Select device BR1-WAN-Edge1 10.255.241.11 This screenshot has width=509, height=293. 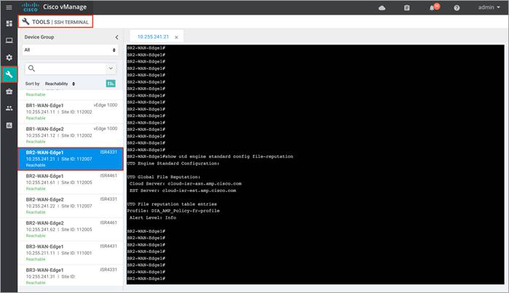tap(71, 112)
